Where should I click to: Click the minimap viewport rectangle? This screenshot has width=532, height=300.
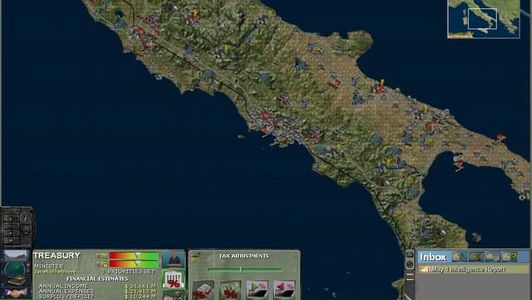point(482,18)
